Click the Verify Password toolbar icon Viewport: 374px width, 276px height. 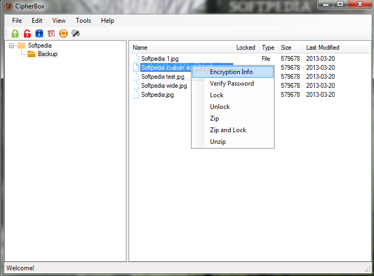point(51,34)
